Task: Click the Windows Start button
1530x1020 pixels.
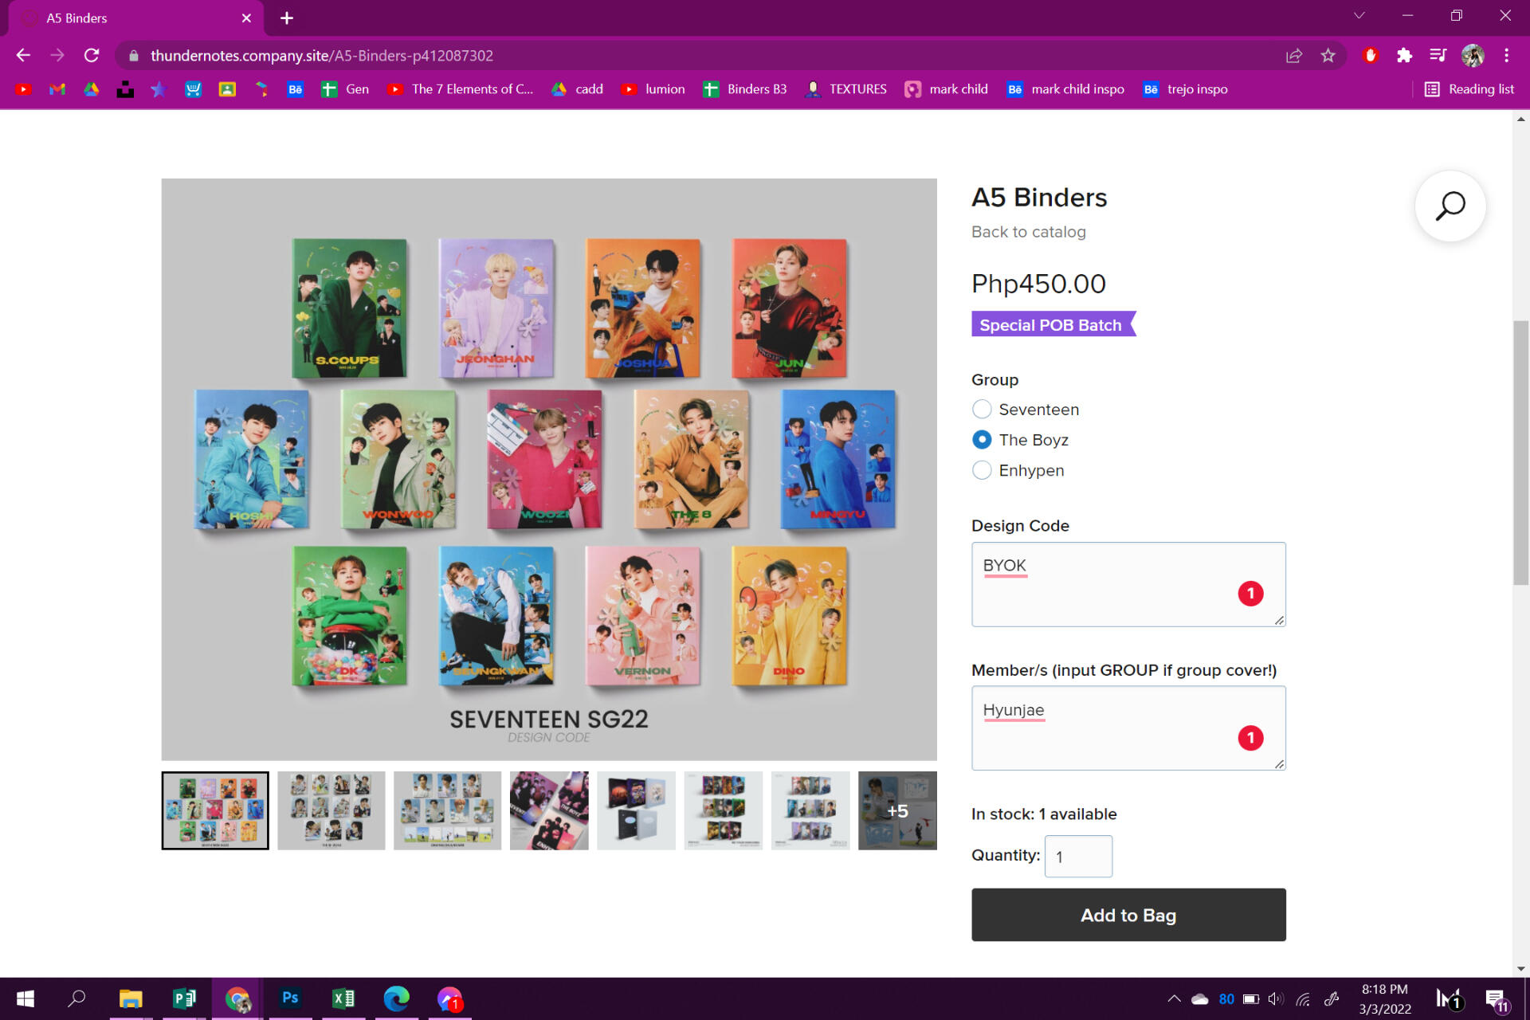Action: point(25,998)
